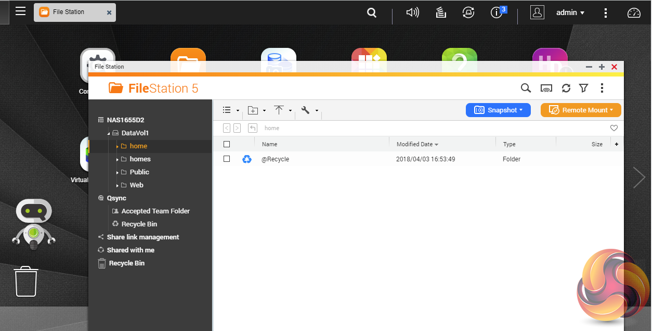The height and width of the screenshot is (331, 653).
Task: Refresh the File Station file list
Action: click(566, 88)
